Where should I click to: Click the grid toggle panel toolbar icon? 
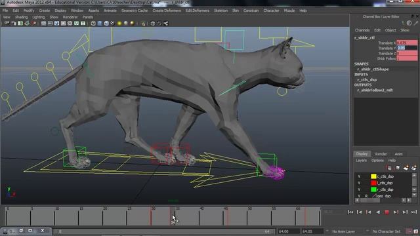click(x=43, y=24)
